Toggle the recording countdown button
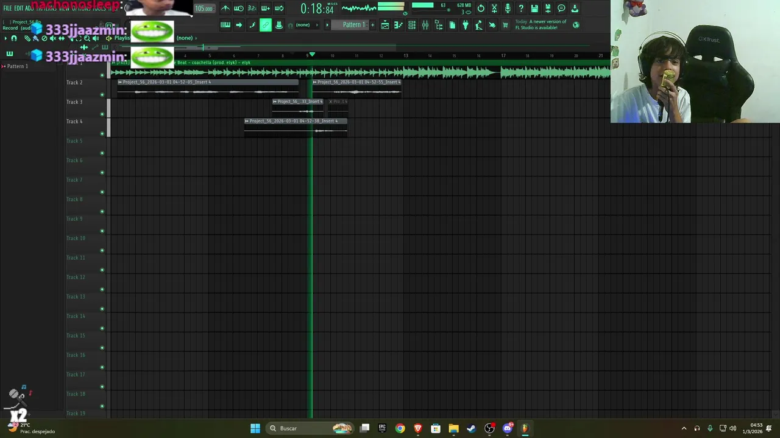This screenshot has height=438, width=780. click(x=252, y=9)
